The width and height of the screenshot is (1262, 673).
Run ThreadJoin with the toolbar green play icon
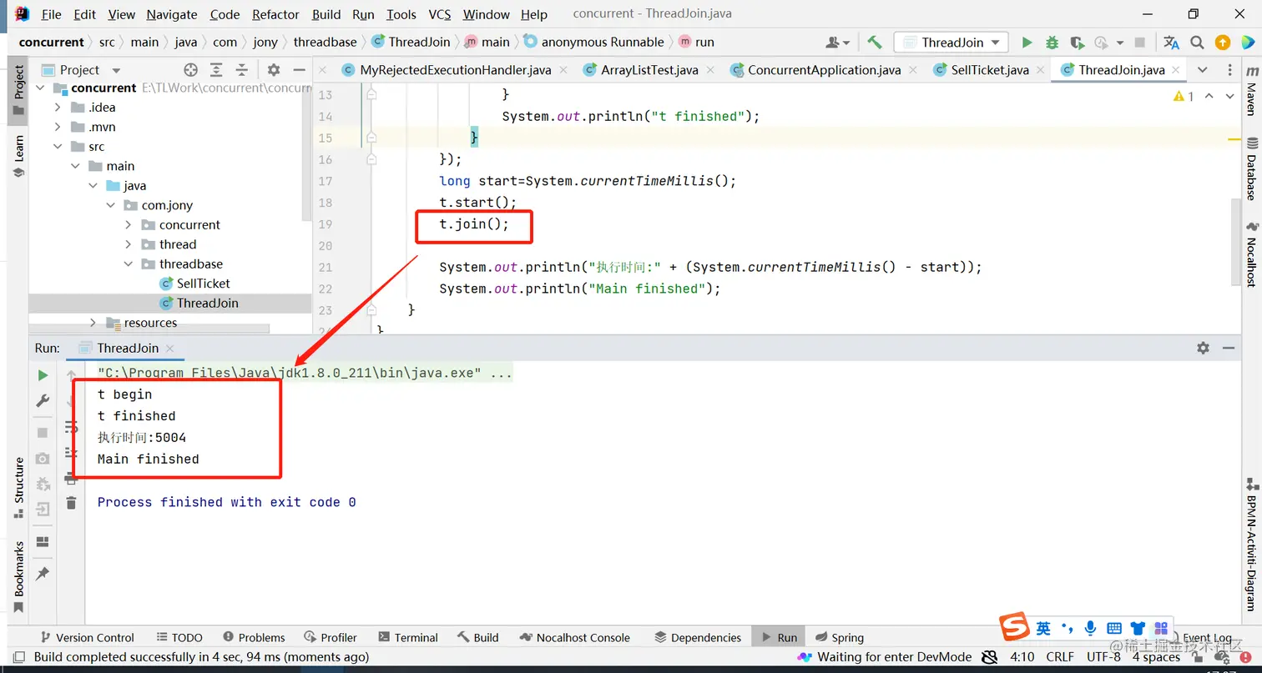[x=1027, y=43]
